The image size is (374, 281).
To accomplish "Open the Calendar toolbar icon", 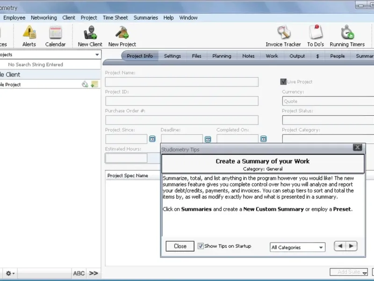I will (x=55, y=36).
